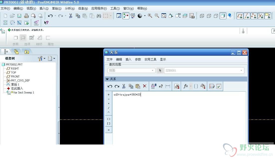Undo the edit in the relations toolbar
The image size is (275, 159).
110,86
